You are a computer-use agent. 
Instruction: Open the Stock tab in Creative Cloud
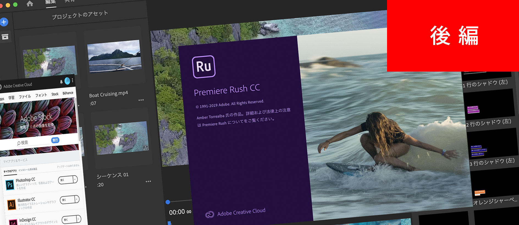click(55, 94)
